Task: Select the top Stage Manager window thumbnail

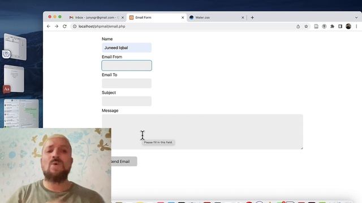Action: coord(15,47)
